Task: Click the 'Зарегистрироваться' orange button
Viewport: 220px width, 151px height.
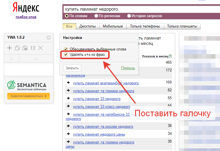Action: [28, 96]
